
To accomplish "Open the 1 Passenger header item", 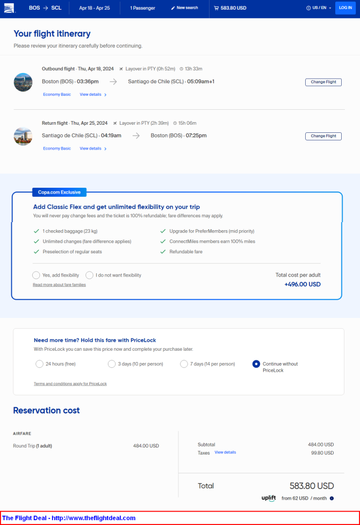I will [x=142, y=8].
